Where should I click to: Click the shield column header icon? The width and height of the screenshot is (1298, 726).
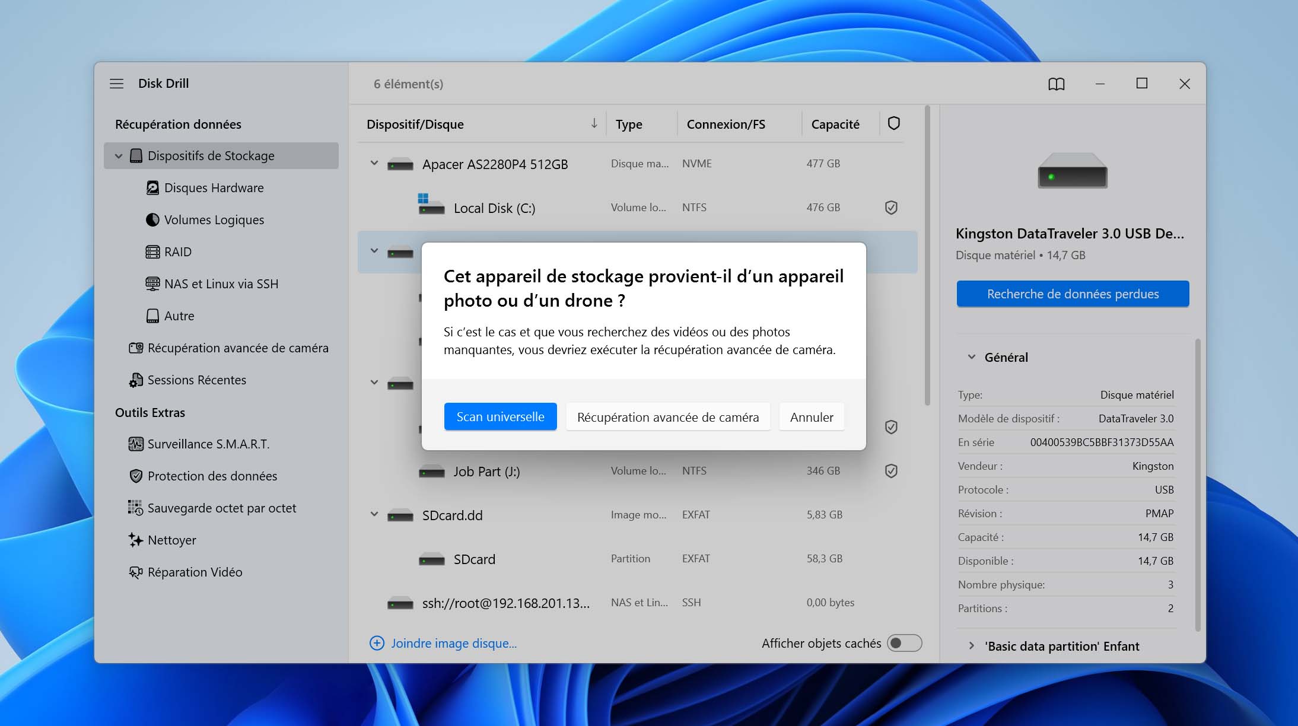pos(893,123)
